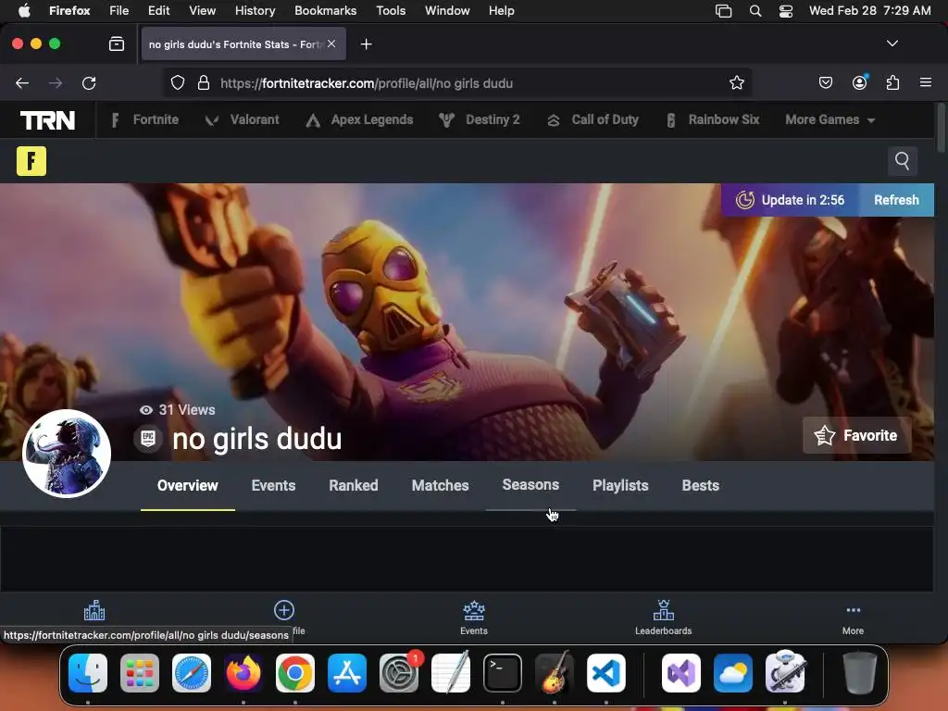Open Finder from the Dock

[88, 673]
